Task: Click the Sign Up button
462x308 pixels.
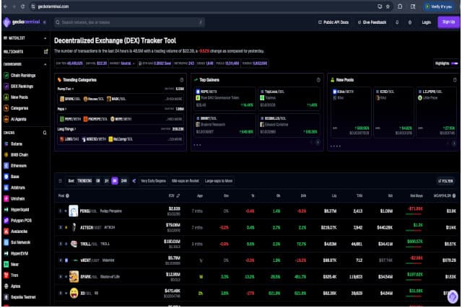Action: click(x=448, y=22)
